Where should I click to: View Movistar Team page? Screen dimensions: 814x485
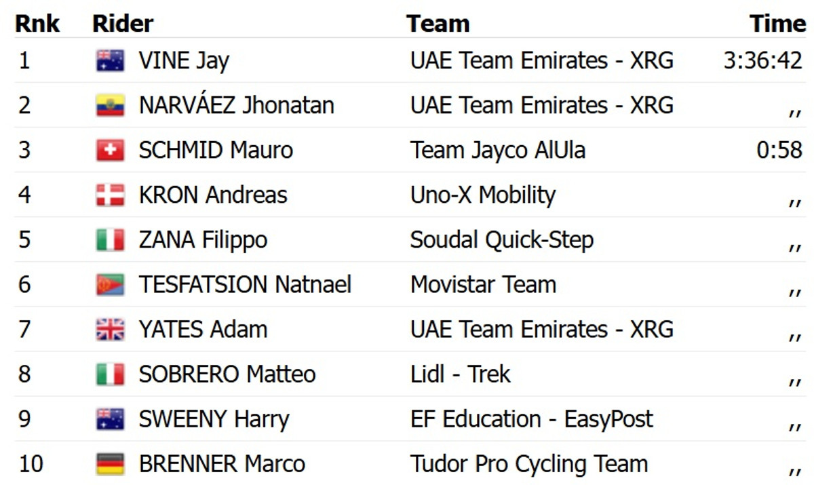coord(483,285)
